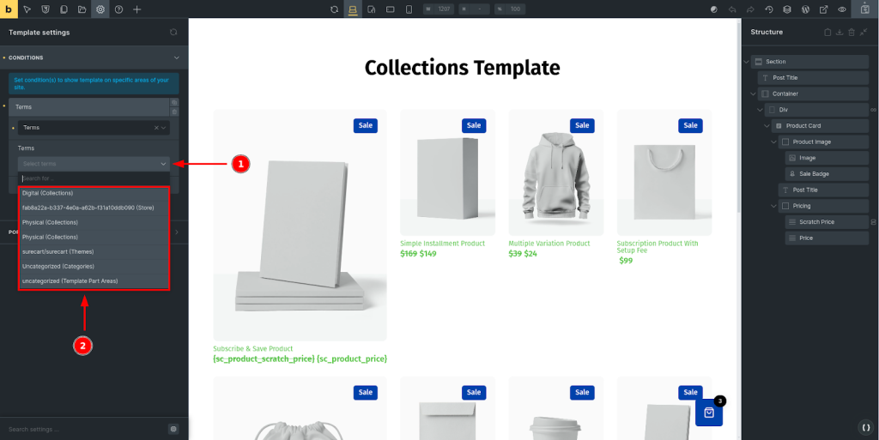Open the Select terms dropdown
Screen dimensions: 879x440
click(x=94, y=163)
